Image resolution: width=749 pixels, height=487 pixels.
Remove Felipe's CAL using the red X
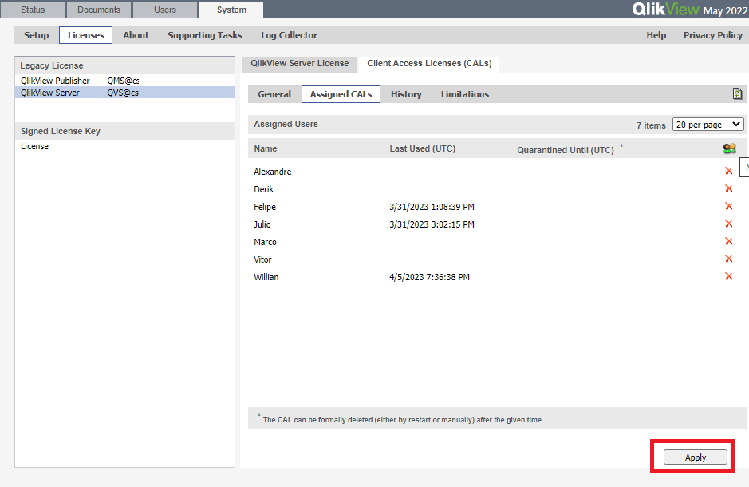click(x=728, y=206)
